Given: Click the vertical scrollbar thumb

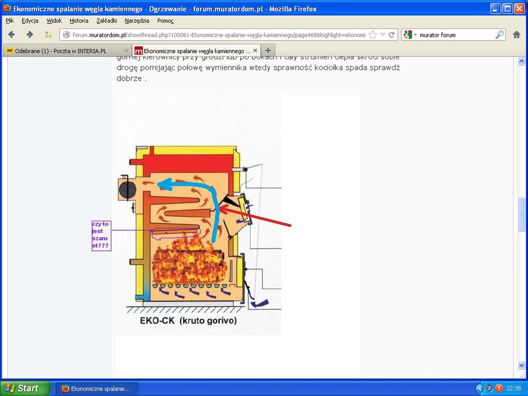Looking at the screenshot, I should (x=522, y=214).
